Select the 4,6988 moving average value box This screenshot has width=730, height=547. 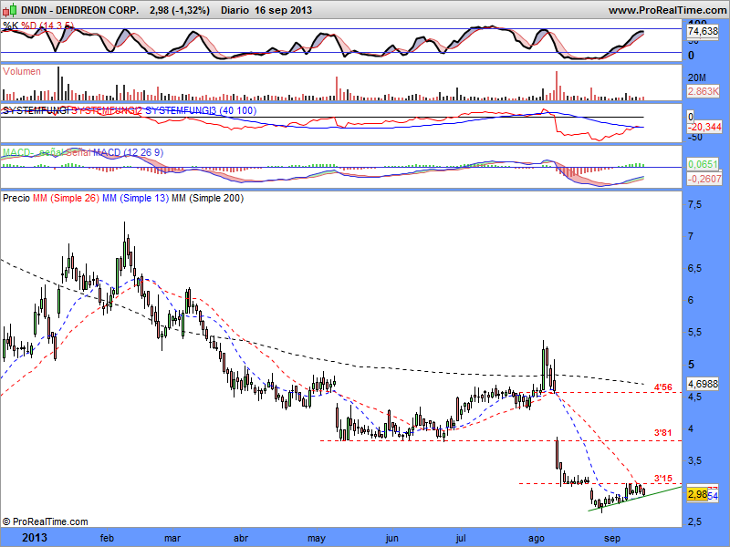703,384
